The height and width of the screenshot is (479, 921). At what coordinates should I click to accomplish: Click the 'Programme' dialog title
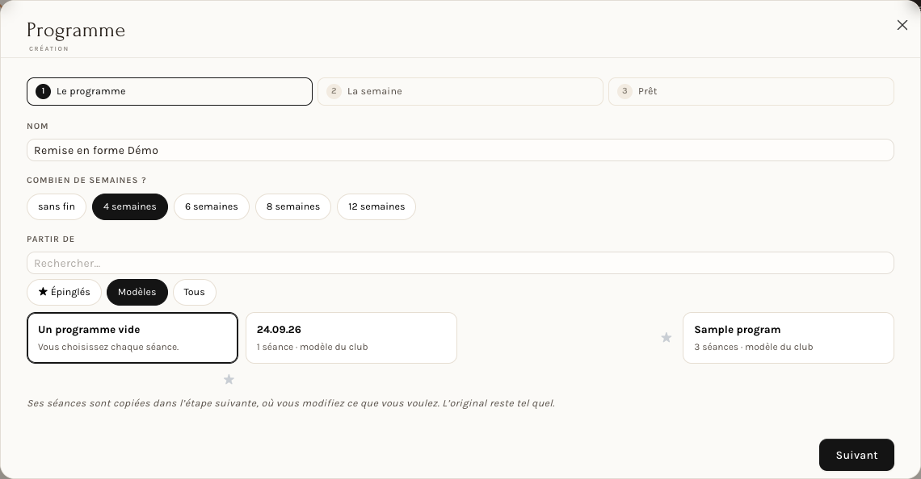pyautogui.click(x=76, y=31)
